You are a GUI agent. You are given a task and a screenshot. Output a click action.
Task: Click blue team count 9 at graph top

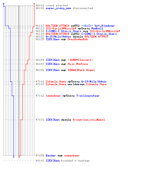[3, 4]
